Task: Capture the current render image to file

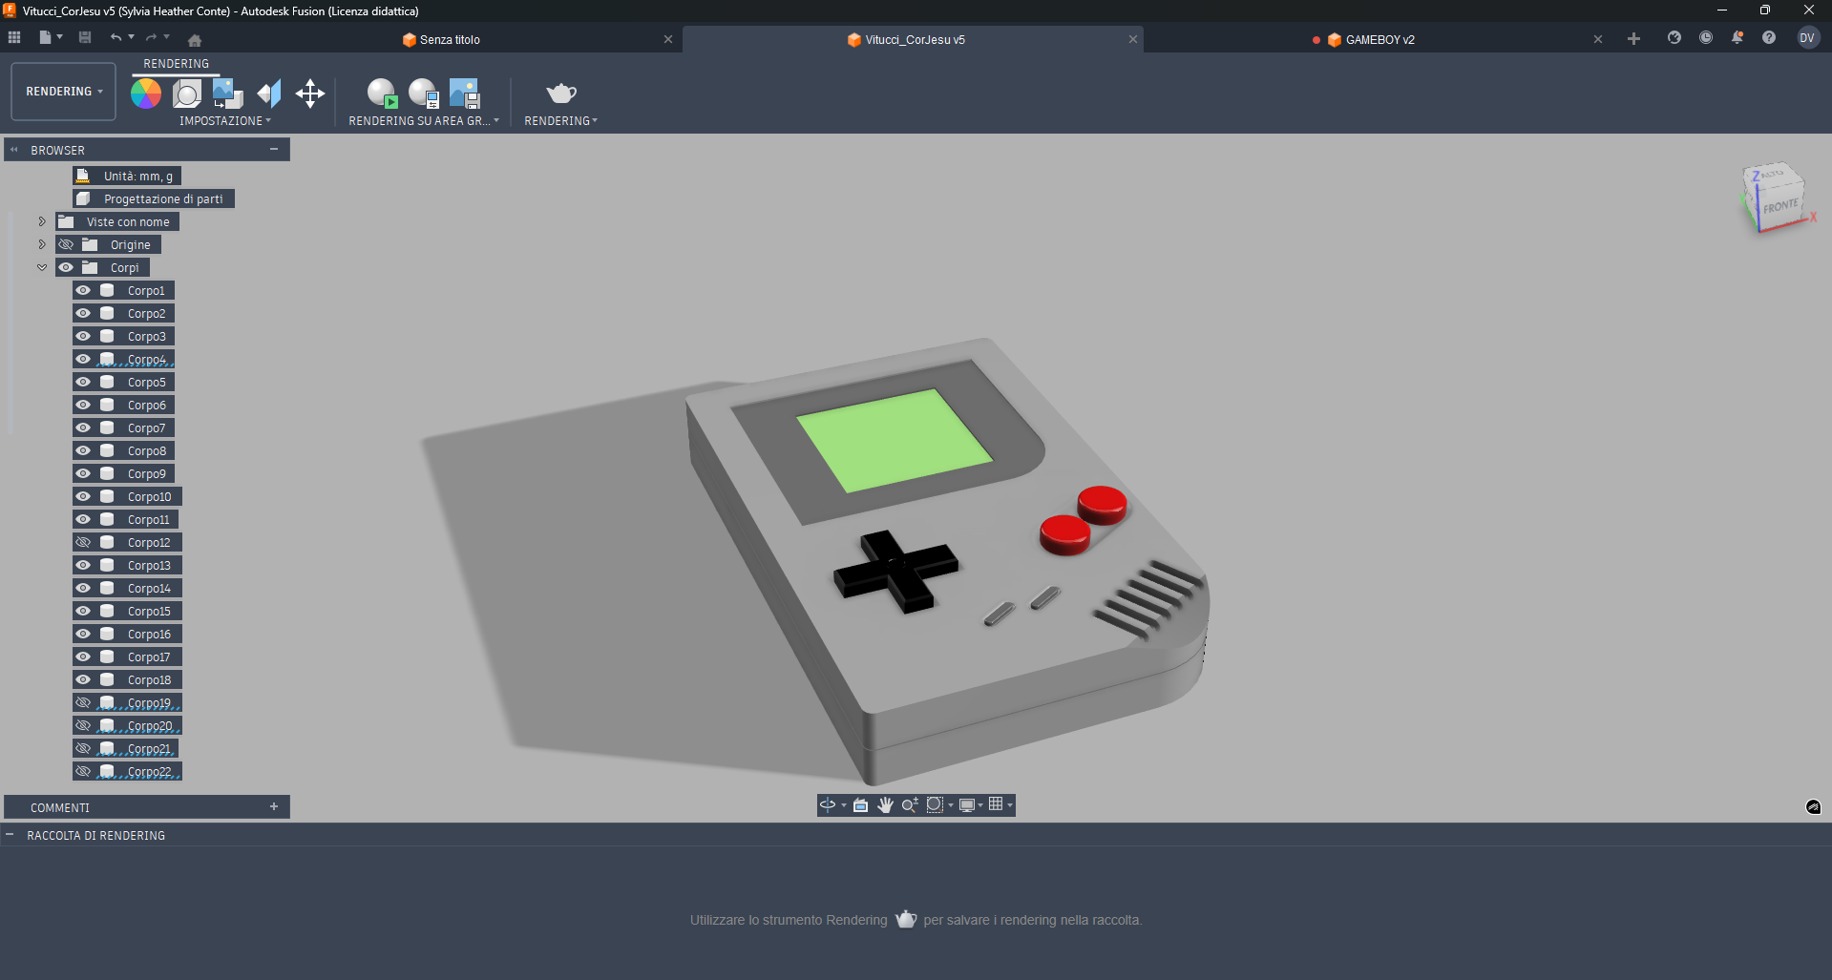Action: [465, 94]
